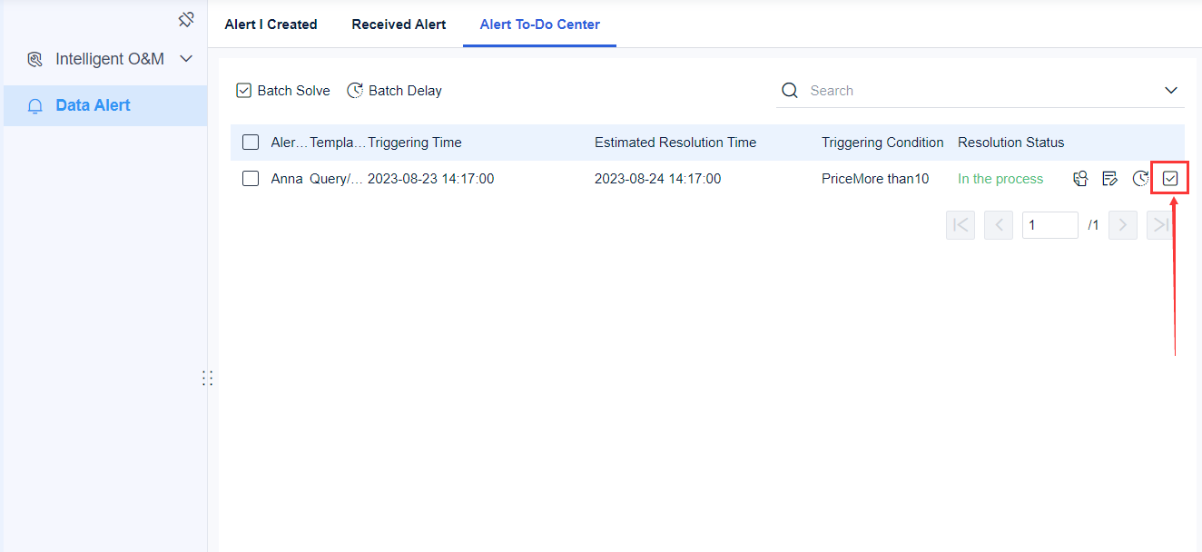Screen dimensions: 1202x552
Task: Click the edit remark icon on the alert row
Action: 1109,178
